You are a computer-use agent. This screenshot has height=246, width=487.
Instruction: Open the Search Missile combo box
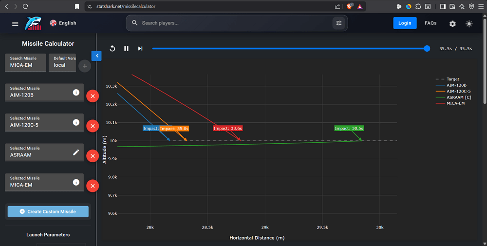pyautogui.click(x=25, y=62)
